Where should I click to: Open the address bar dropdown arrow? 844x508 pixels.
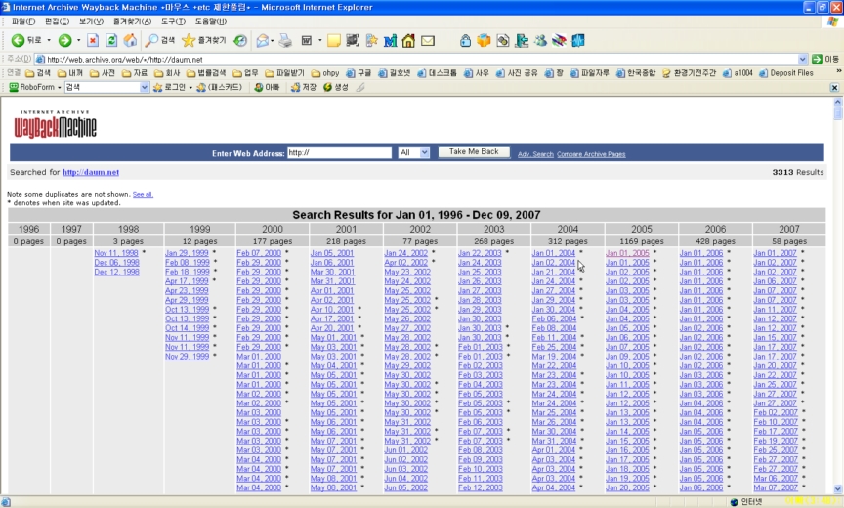click(803, 60)
